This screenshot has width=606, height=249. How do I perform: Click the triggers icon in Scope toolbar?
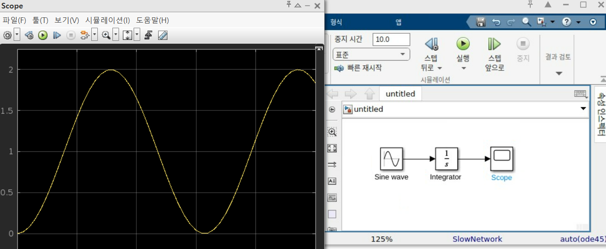(148, 35)
